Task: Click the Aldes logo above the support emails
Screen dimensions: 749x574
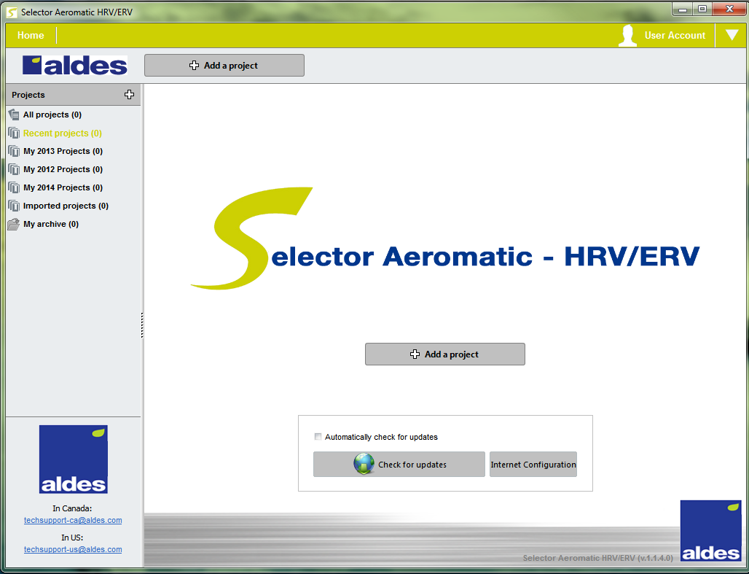Action: point(73,459)
